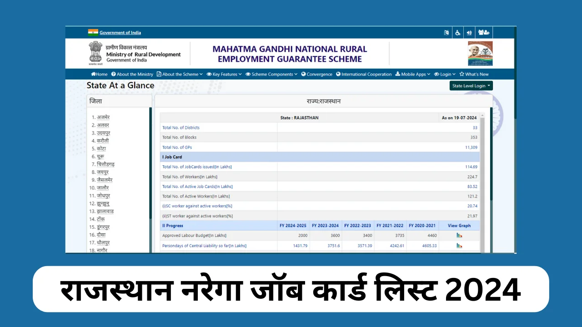The height and width of the screenshot is (327, 582).
Task: Go to Home in navigation bar
Action: [99, 74]
